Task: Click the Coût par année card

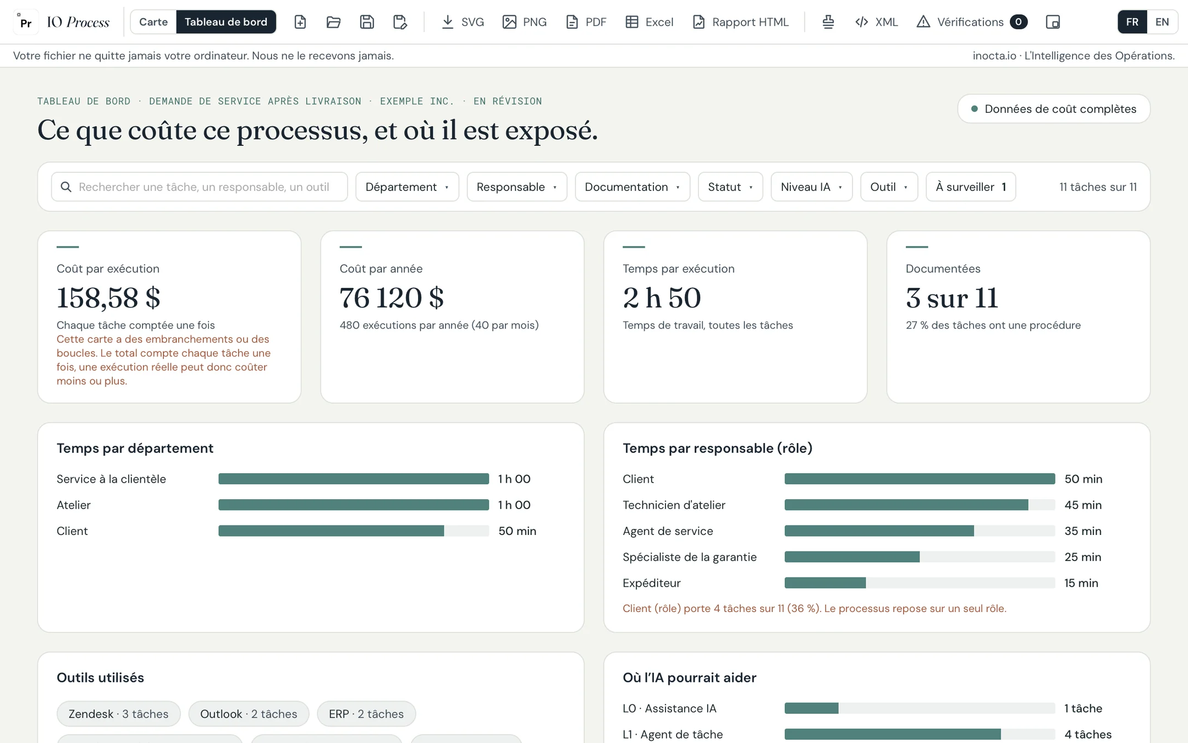Action: (x=452, y=317)
